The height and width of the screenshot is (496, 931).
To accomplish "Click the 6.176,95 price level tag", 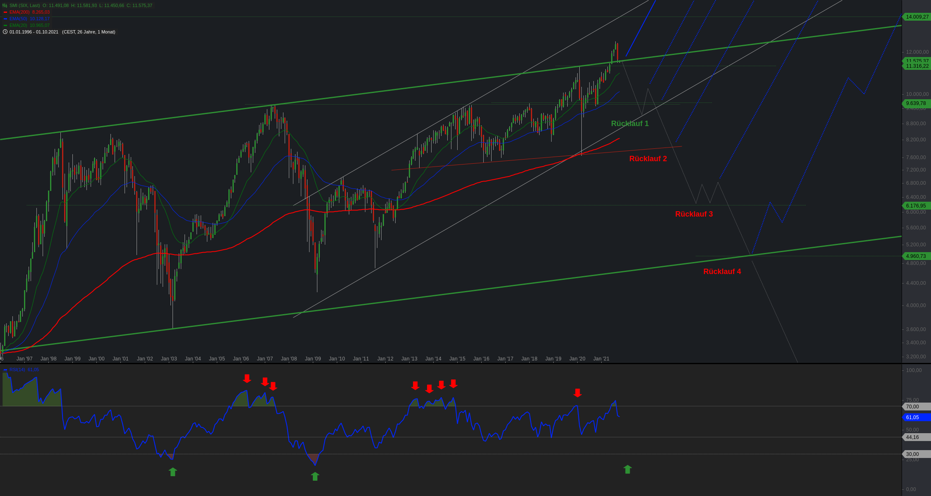I will [x=916, y=206].
